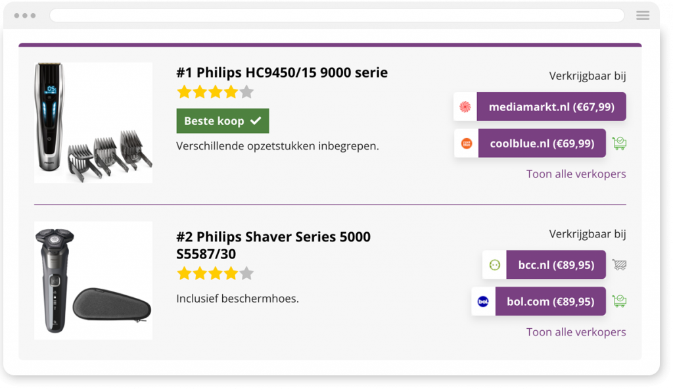The width and height of the screenshot is (673, 390).
Task: Open mediamarkt.nl offer for €67,99
Action: coord(551,107)
